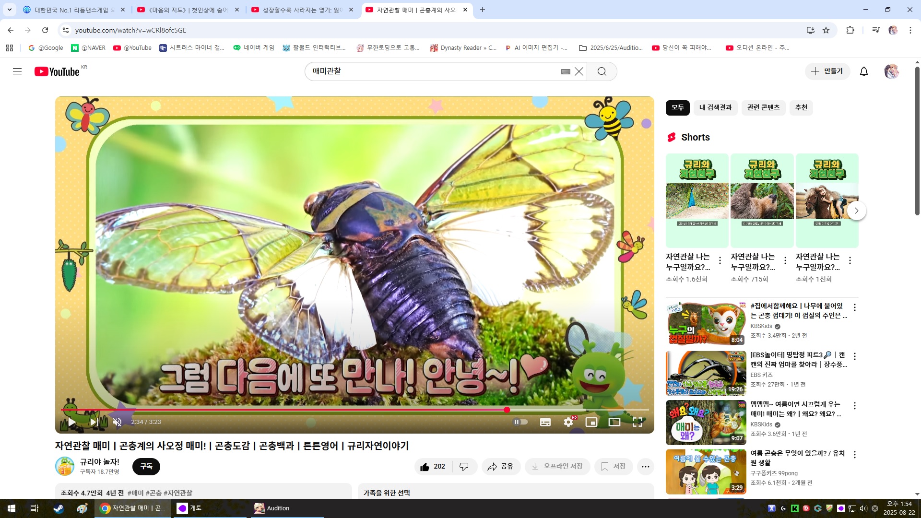
Task: Open options menu for KBSKids 8:04 video
Action: 855,307
